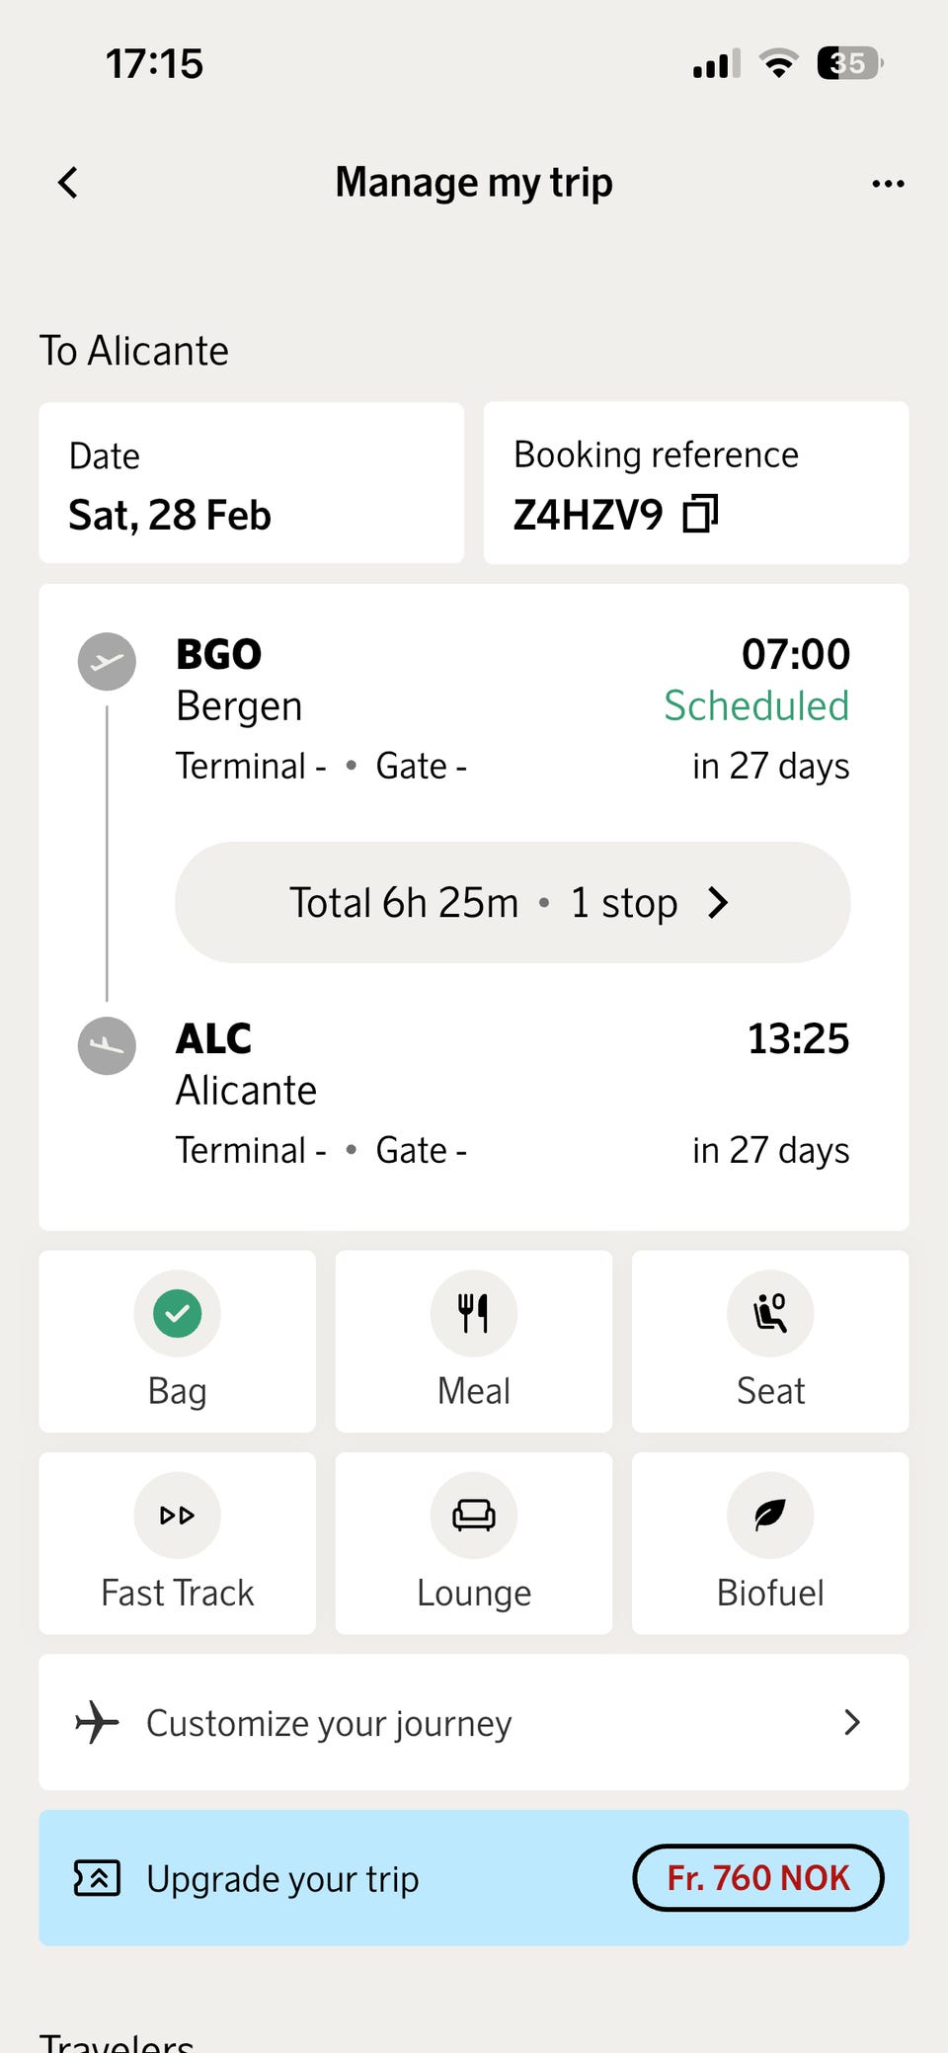Choose the Seat selection icon
This screenshot has width=948, height=2053.
point(770,1314)
